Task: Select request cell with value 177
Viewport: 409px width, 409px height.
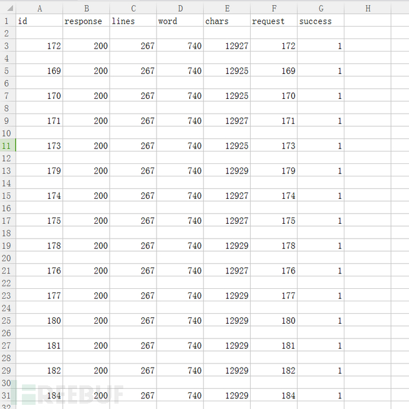Action: tap(274, 295)
